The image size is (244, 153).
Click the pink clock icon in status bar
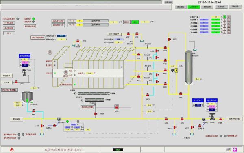tap(235, 150)
